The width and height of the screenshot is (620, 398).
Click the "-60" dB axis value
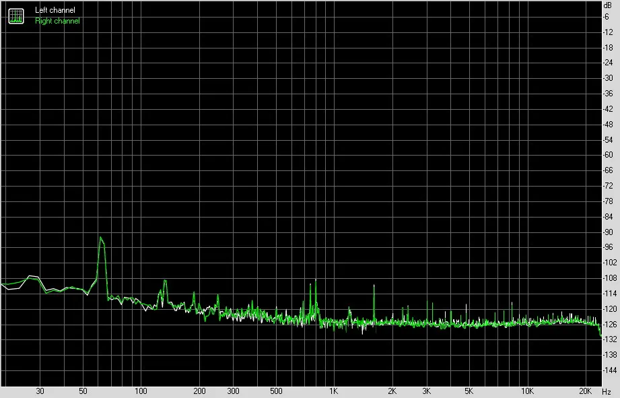608,155
